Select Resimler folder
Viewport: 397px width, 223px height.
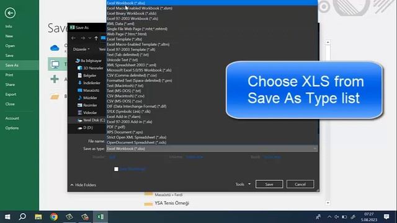click(x=87, y=105)
